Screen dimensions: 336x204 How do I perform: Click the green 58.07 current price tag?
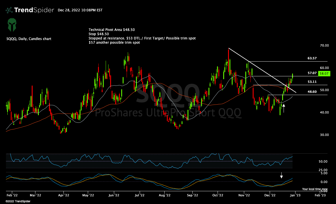[324, 73]
